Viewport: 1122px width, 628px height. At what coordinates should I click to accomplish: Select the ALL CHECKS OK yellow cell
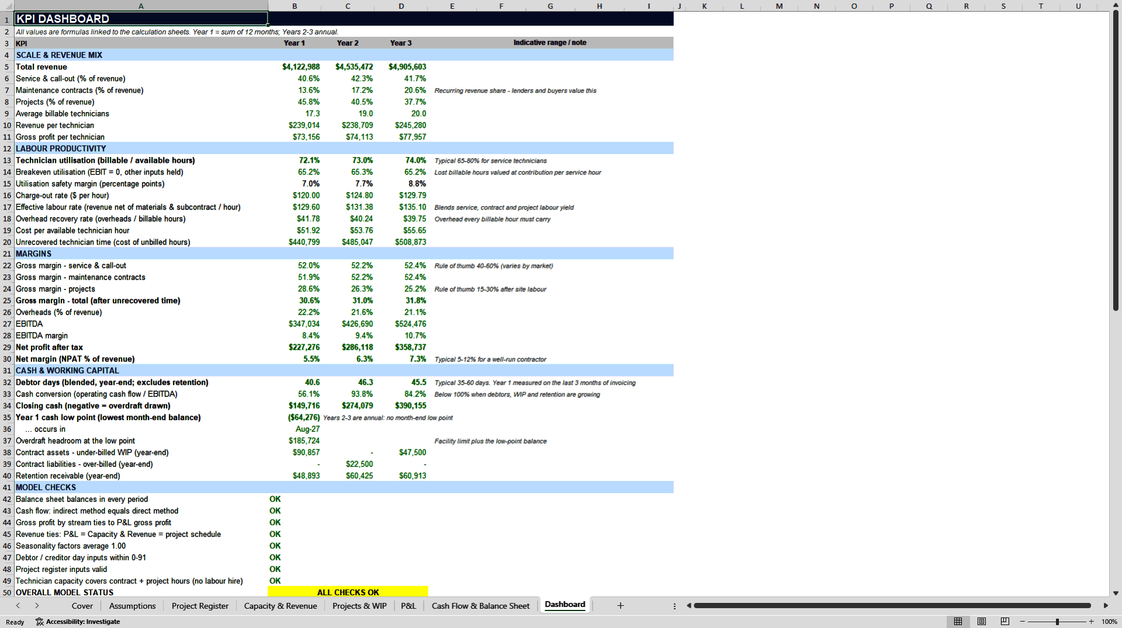pyautogui.click(x=348, y=592)
